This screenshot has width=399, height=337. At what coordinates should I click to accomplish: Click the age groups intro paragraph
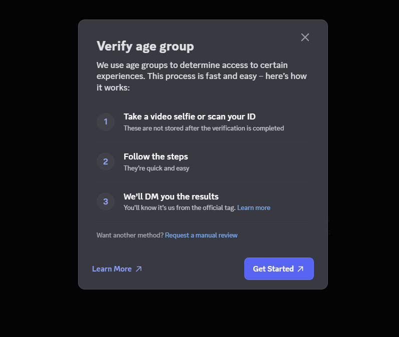click(x=202, y=76)
